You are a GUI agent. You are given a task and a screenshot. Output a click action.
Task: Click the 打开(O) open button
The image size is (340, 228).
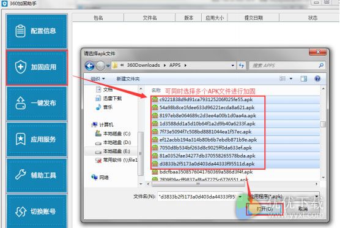click(265, 209)
